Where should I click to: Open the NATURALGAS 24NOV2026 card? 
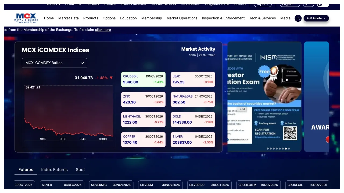coord(193,99)
